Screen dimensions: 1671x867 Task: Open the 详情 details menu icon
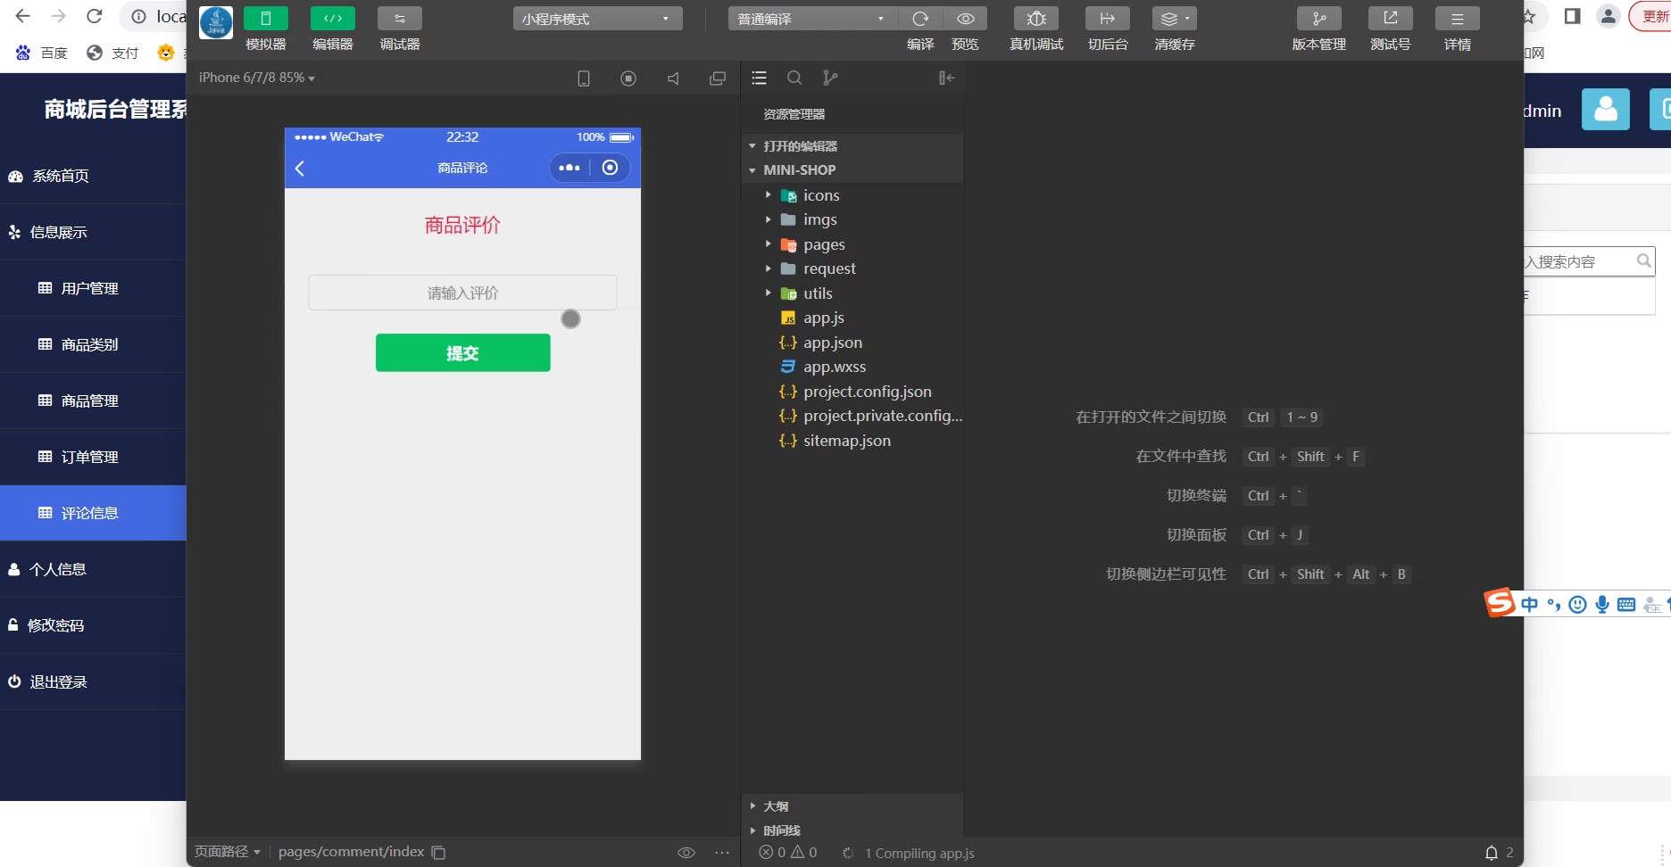point(1458,19)
